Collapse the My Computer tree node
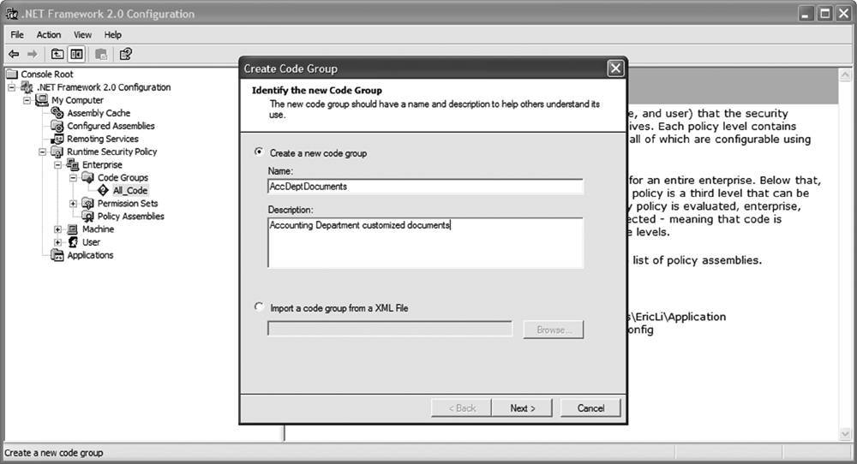The height and width of the screenshot is (464, 857). (27, 100)
